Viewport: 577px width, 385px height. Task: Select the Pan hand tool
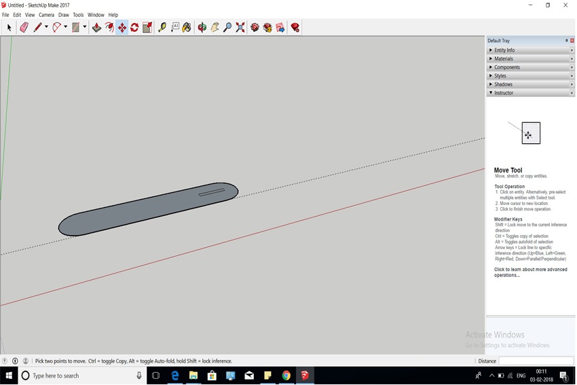(x=215, y=28)
